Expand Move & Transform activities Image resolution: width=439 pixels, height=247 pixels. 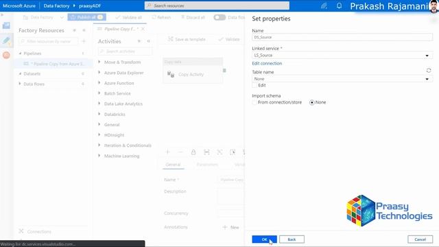[x=99, y=62]
